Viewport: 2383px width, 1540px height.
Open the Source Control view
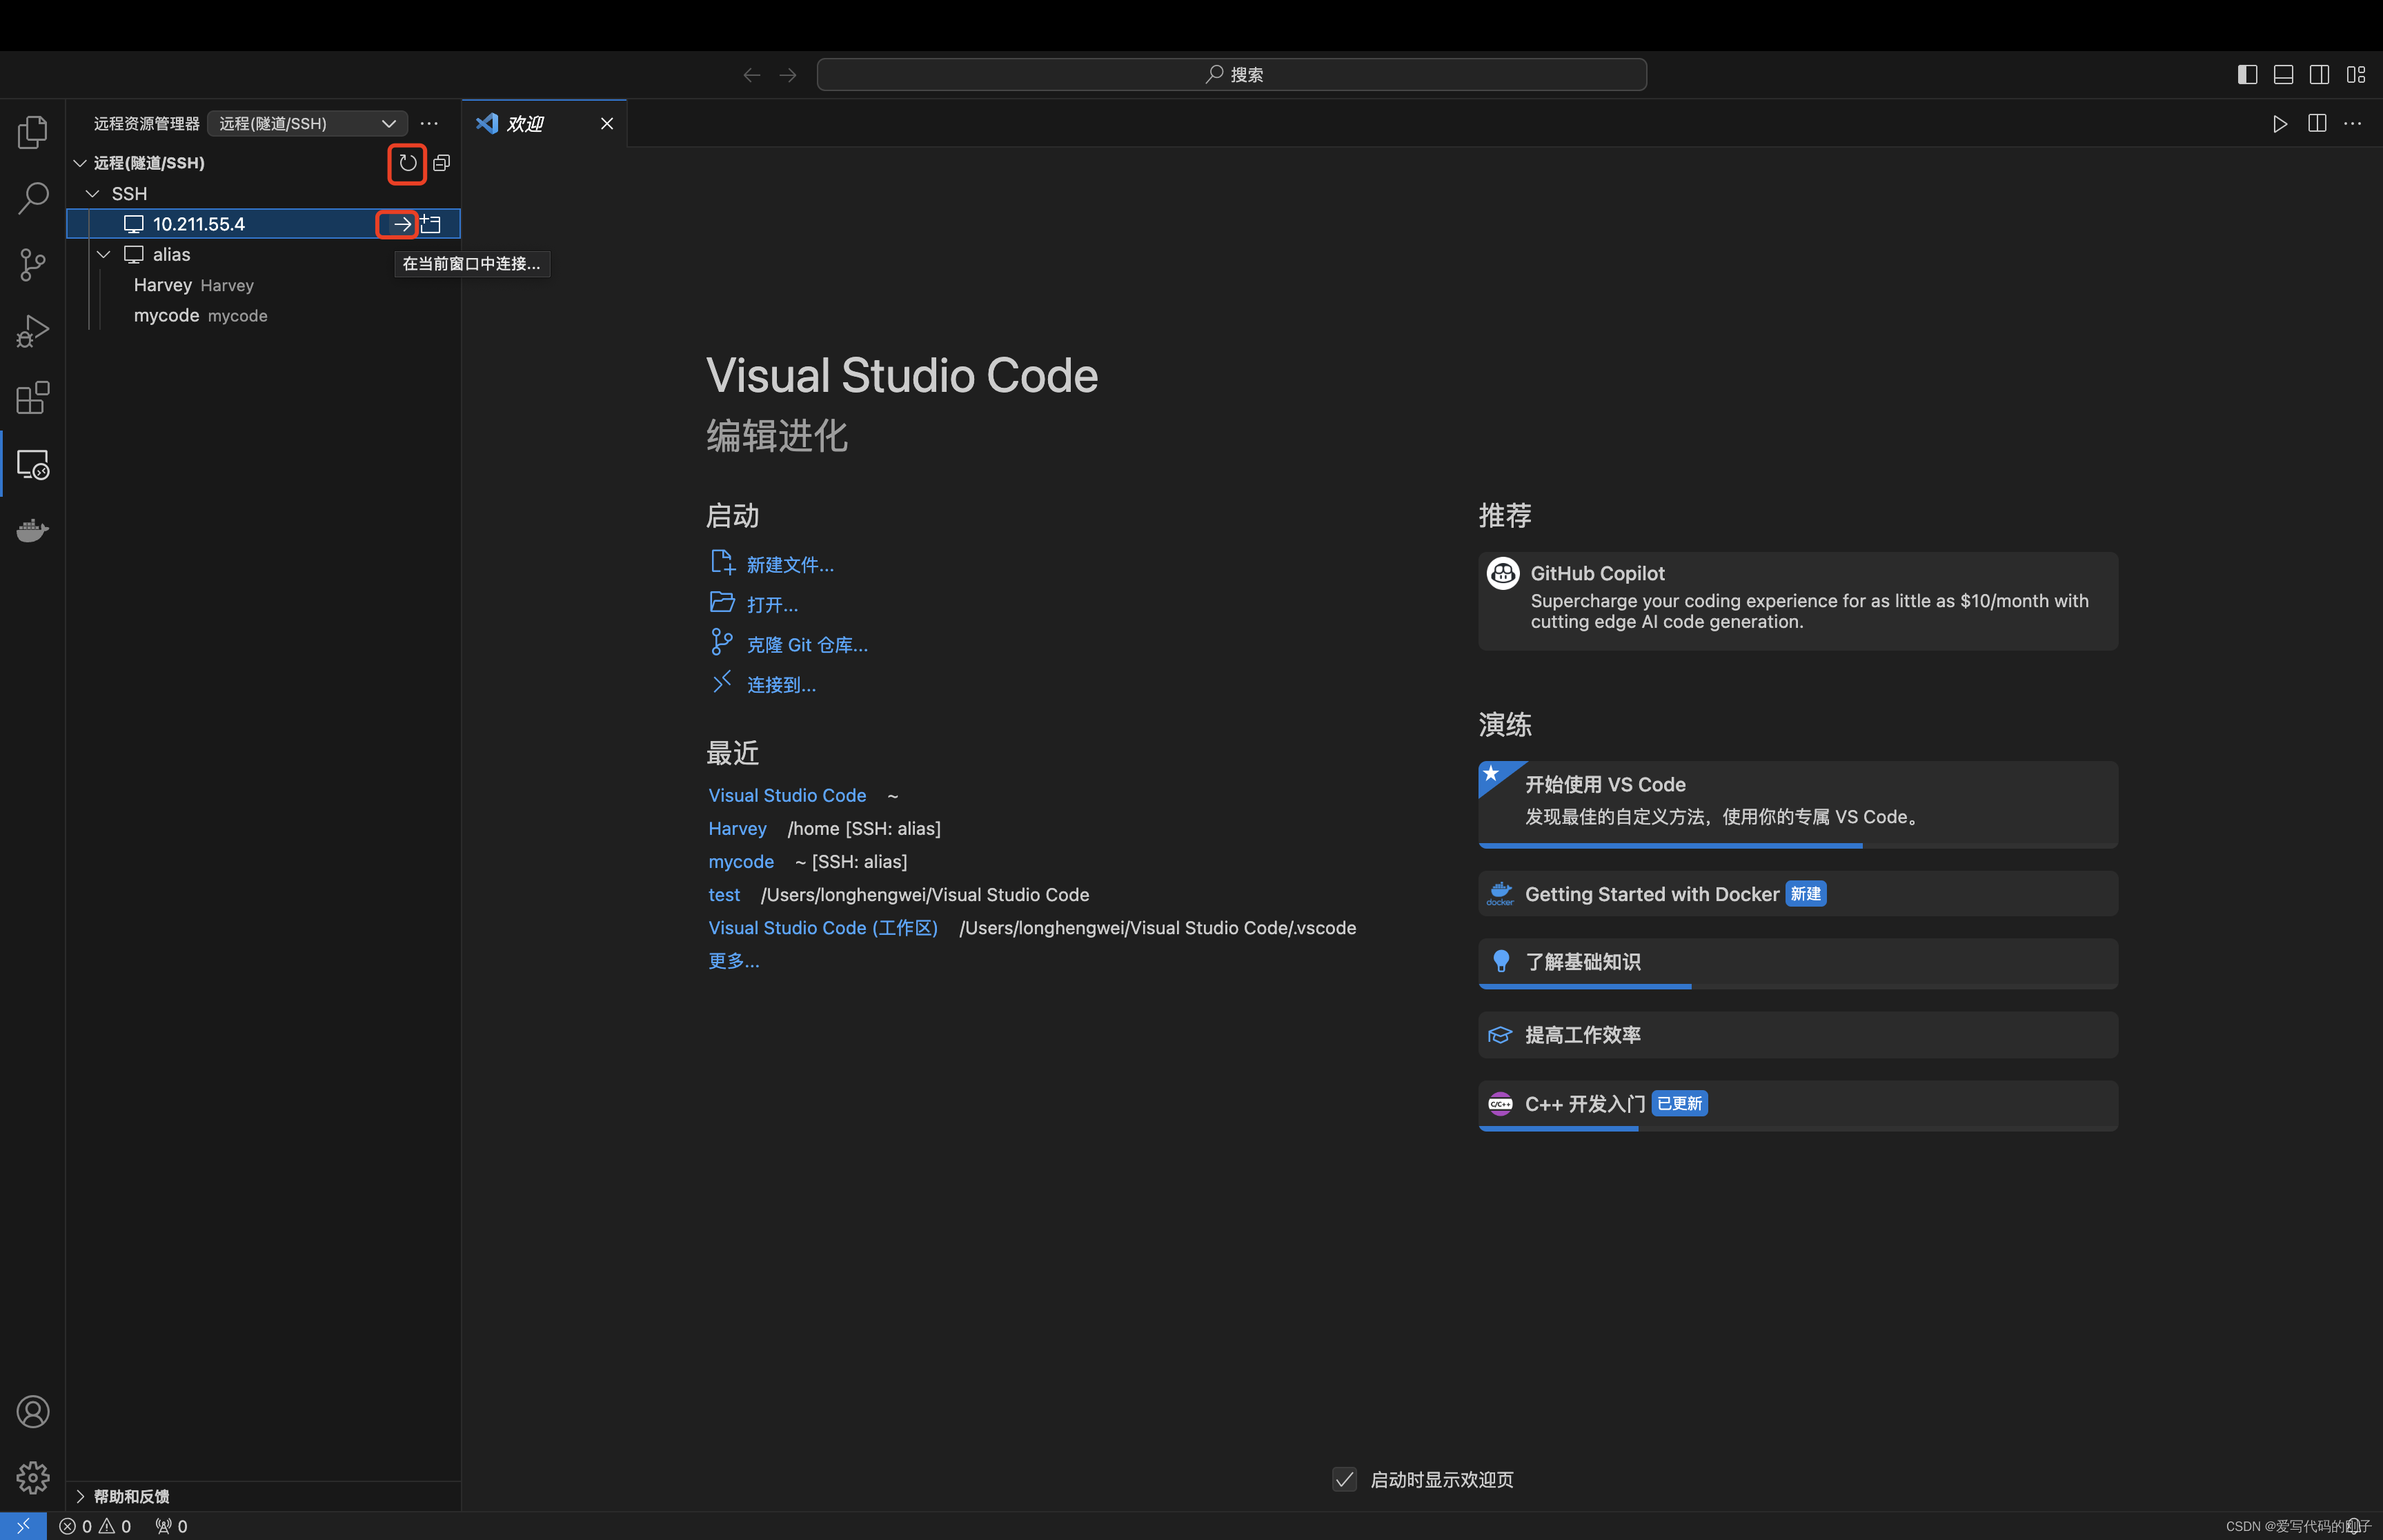pyautogui.click(x=32, y=265)
